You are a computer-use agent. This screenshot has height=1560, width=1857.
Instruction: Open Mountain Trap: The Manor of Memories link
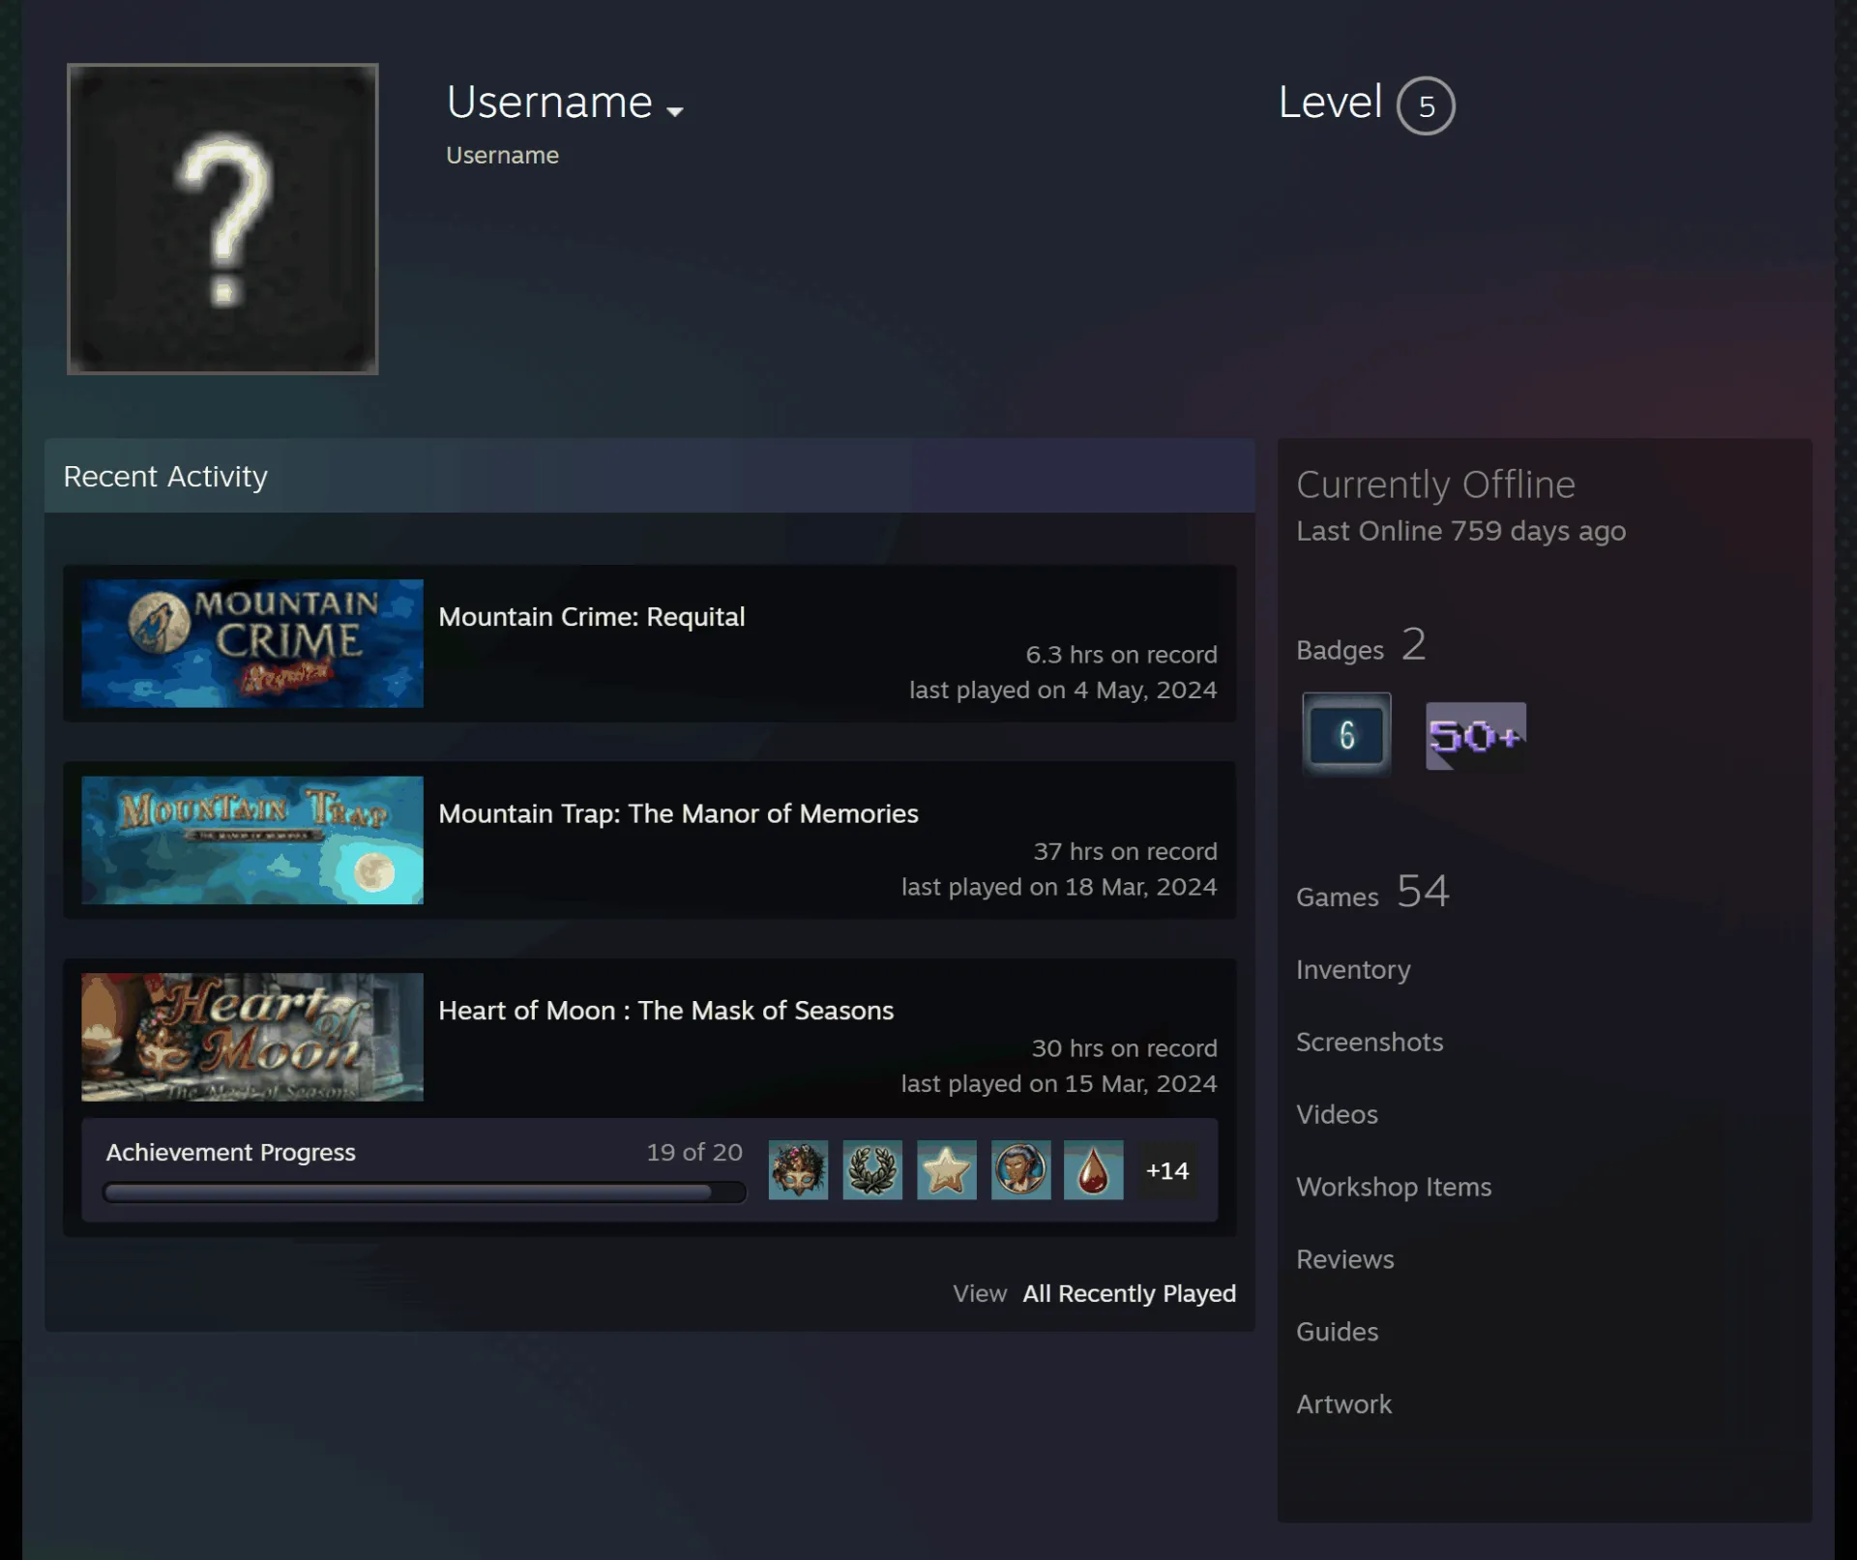tap(678, 813)
